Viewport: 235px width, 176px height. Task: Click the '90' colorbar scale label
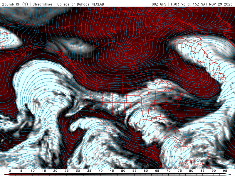[x=214, y=171]
